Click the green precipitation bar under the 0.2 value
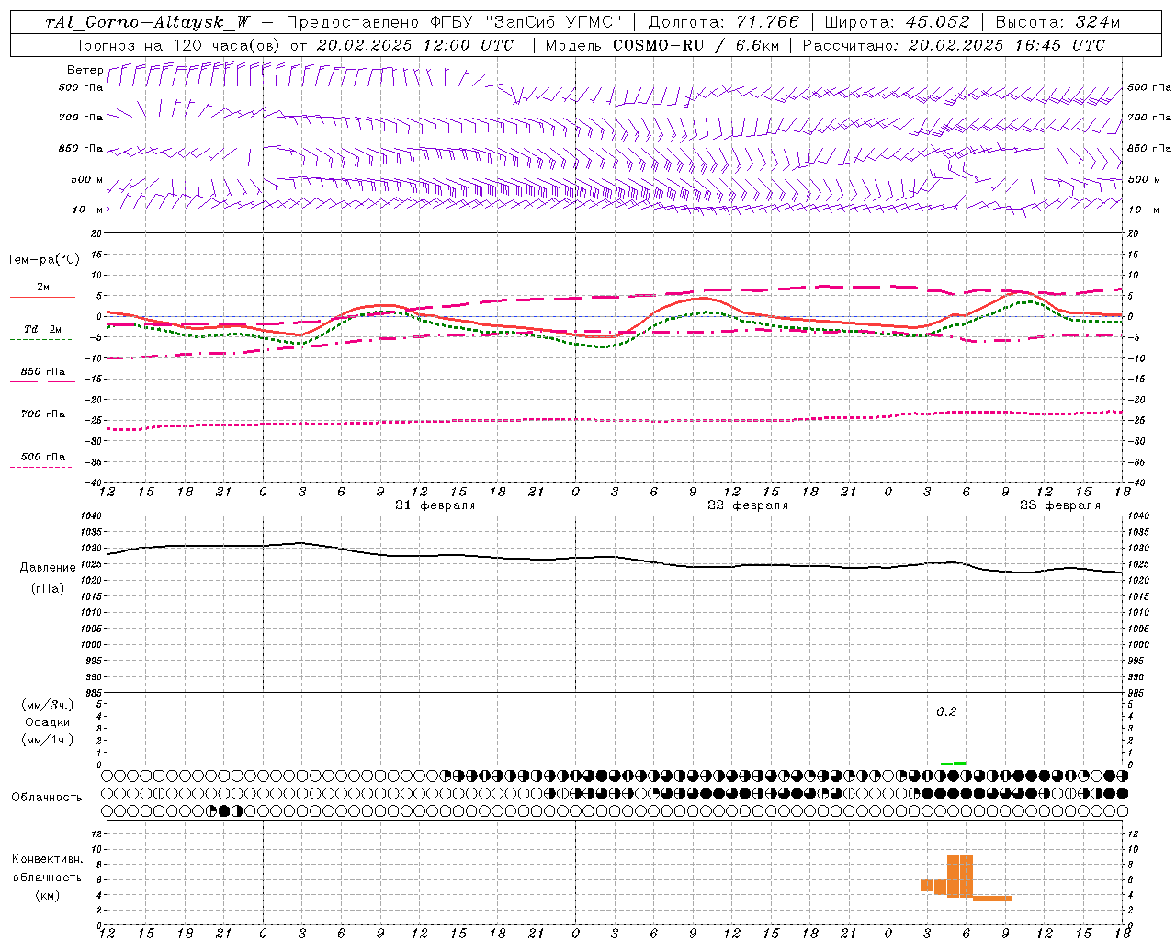 point(954,763)
